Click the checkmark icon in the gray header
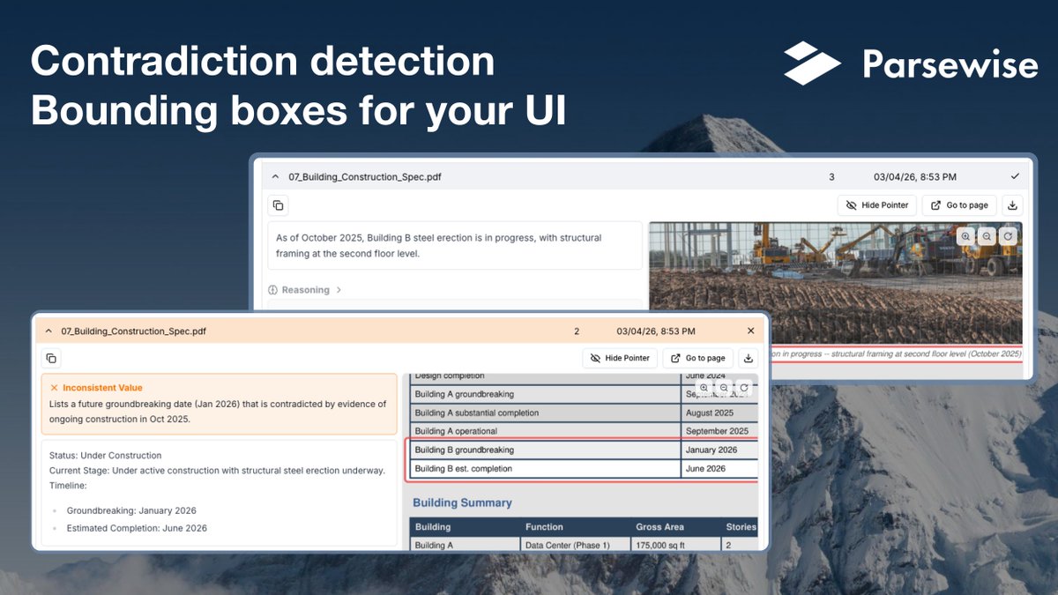This screenshot has height=595, width=1058. coord(1015,177)
